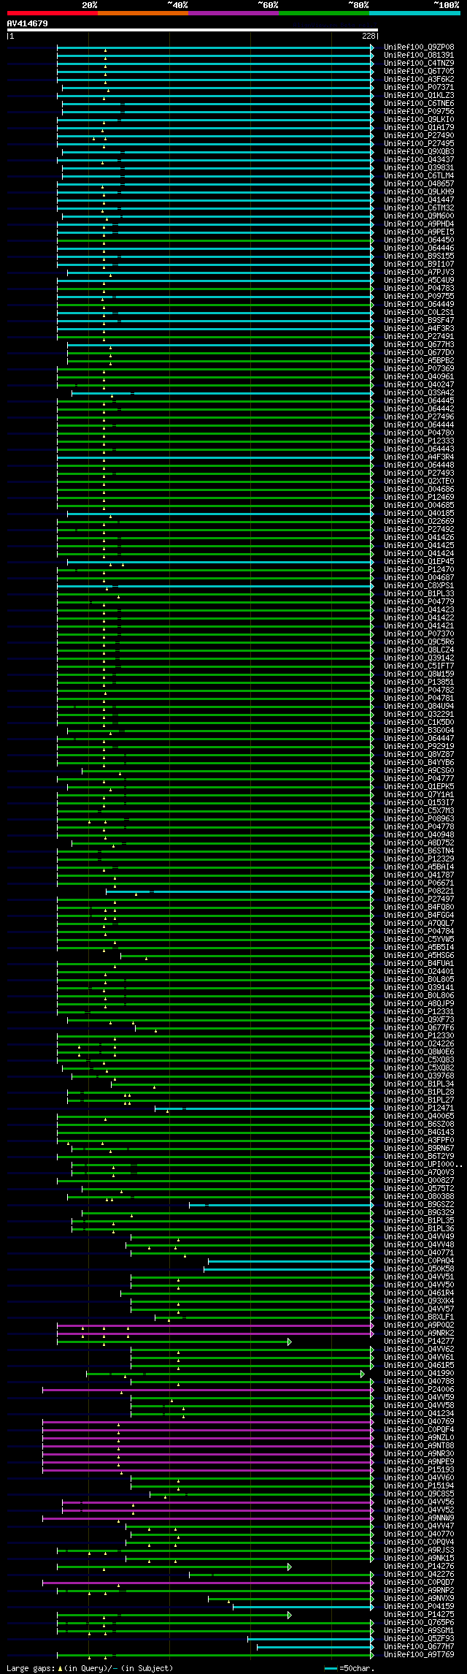
Task: Click the UniRef100_P04159 entry
Action: 419,1607
